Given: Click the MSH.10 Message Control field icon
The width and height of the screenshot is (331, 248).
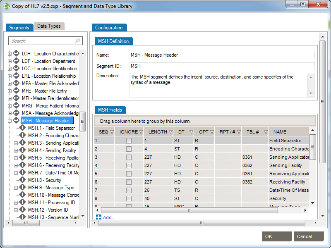Looking at the screenshot, I should 22,195.
